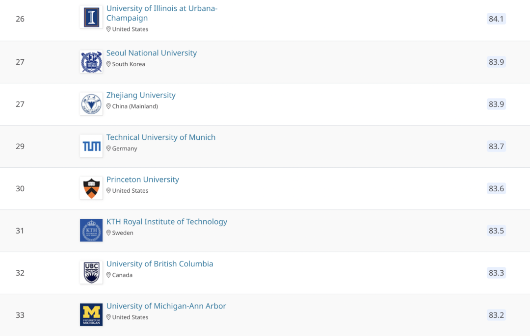
Task: Open the Seoul National University link
Action: [x=152, y=53]
